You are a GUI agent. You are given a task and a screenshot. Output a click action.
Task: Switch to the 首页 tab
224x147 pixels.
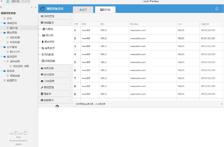tap(83, 10)
